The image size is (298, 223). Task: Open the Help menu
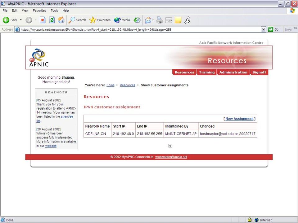point(66,11)
